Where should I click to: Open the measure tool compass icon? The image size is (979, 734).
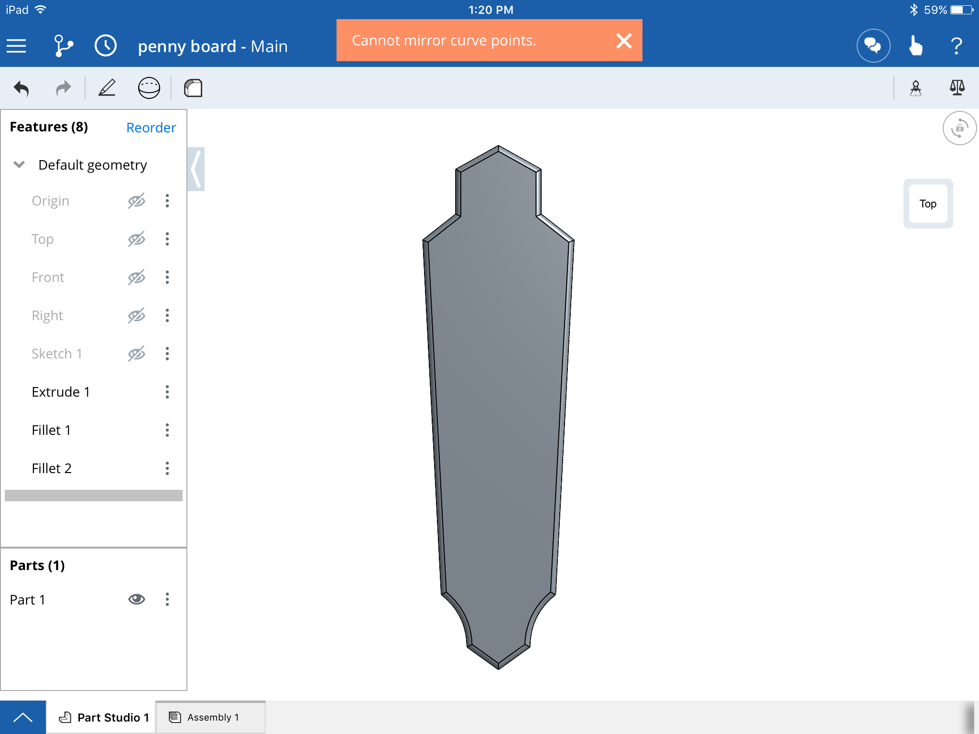tap(915, 88)
